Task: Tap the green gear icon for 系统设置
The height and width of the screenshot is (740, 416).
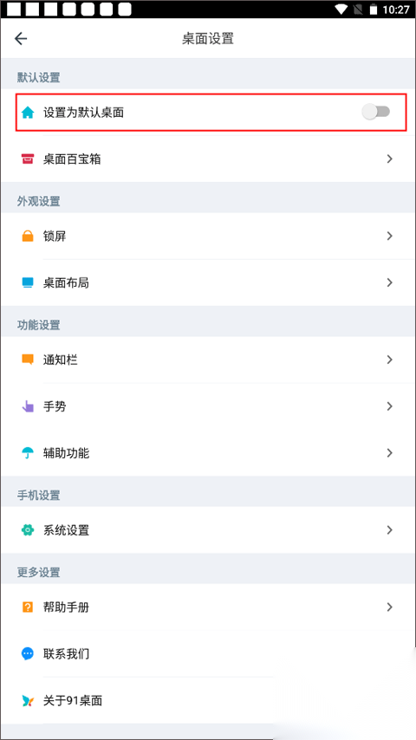Action: (28, 530)
